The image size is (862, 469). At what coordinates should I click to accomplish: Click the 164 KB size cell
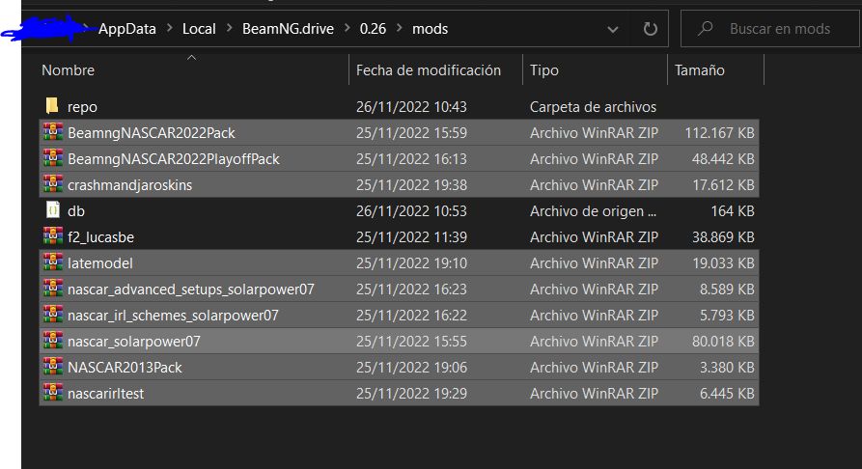click(733, 211)
